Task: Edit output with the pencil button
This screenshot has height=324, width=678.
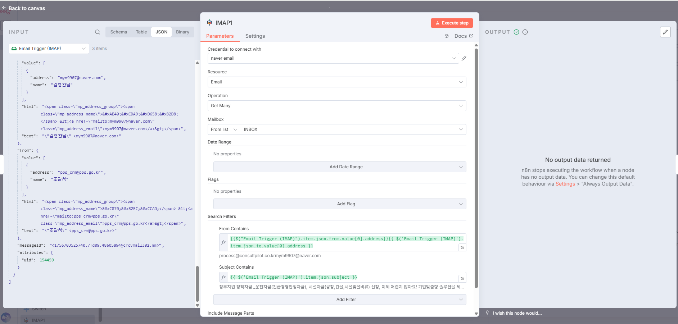Action: (665, 32)
